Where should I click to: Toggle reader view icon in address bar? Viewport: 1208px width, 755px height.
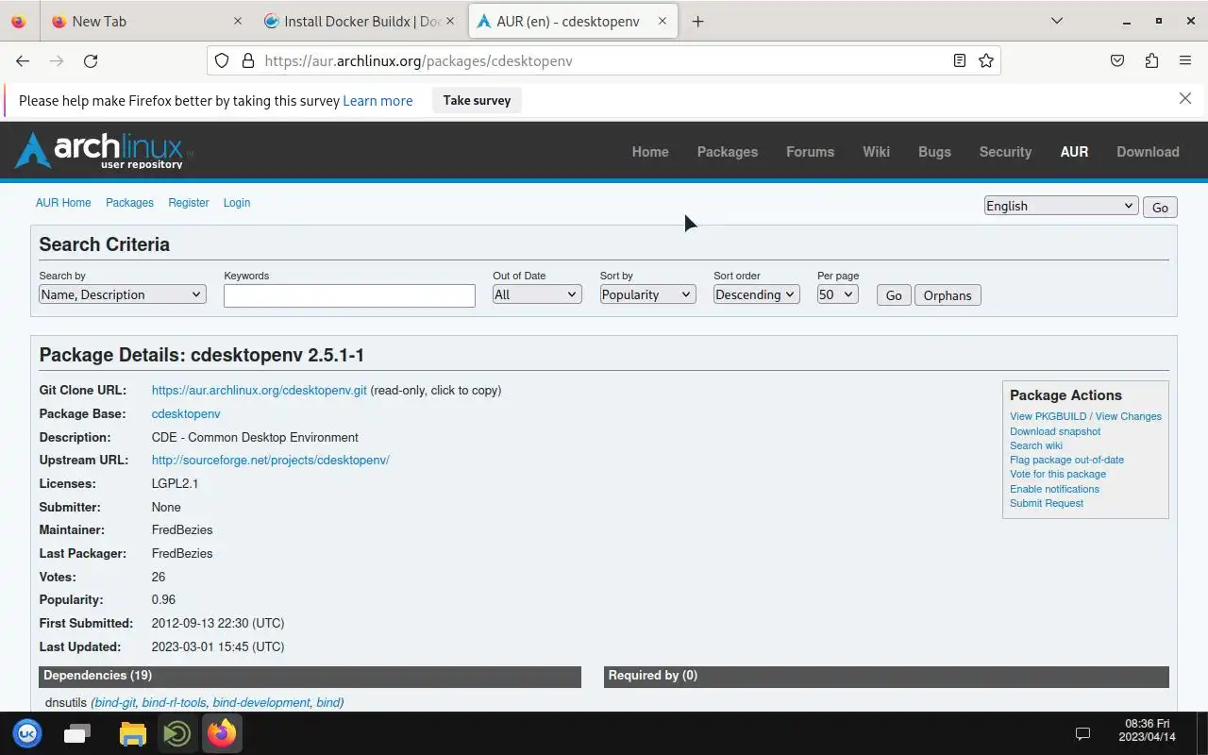959,60
